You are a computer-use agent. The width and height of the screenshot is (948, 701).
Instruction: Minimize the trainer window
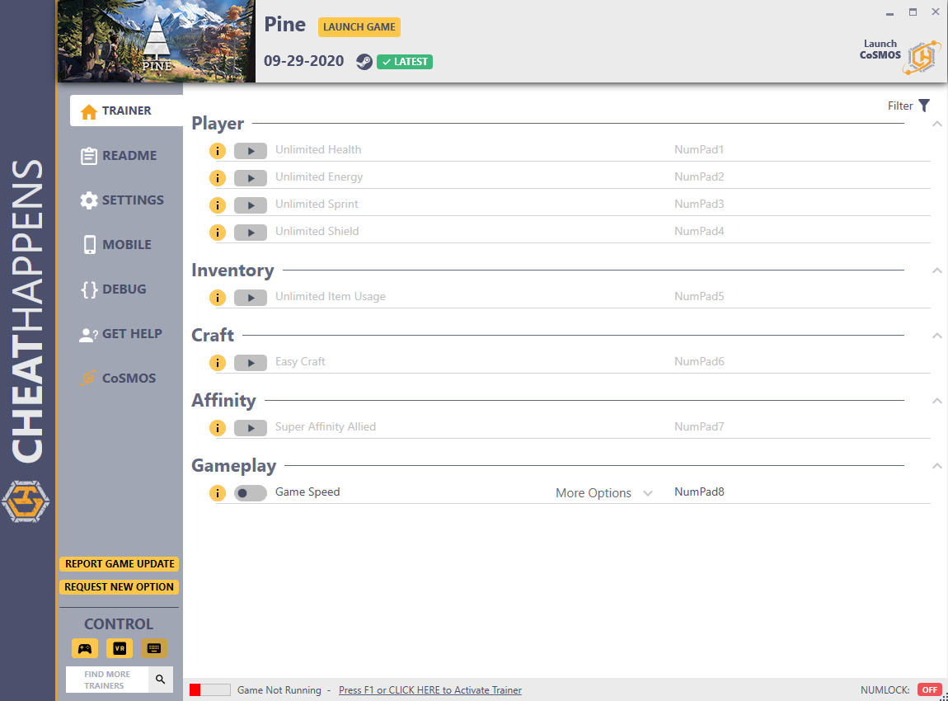889,13
